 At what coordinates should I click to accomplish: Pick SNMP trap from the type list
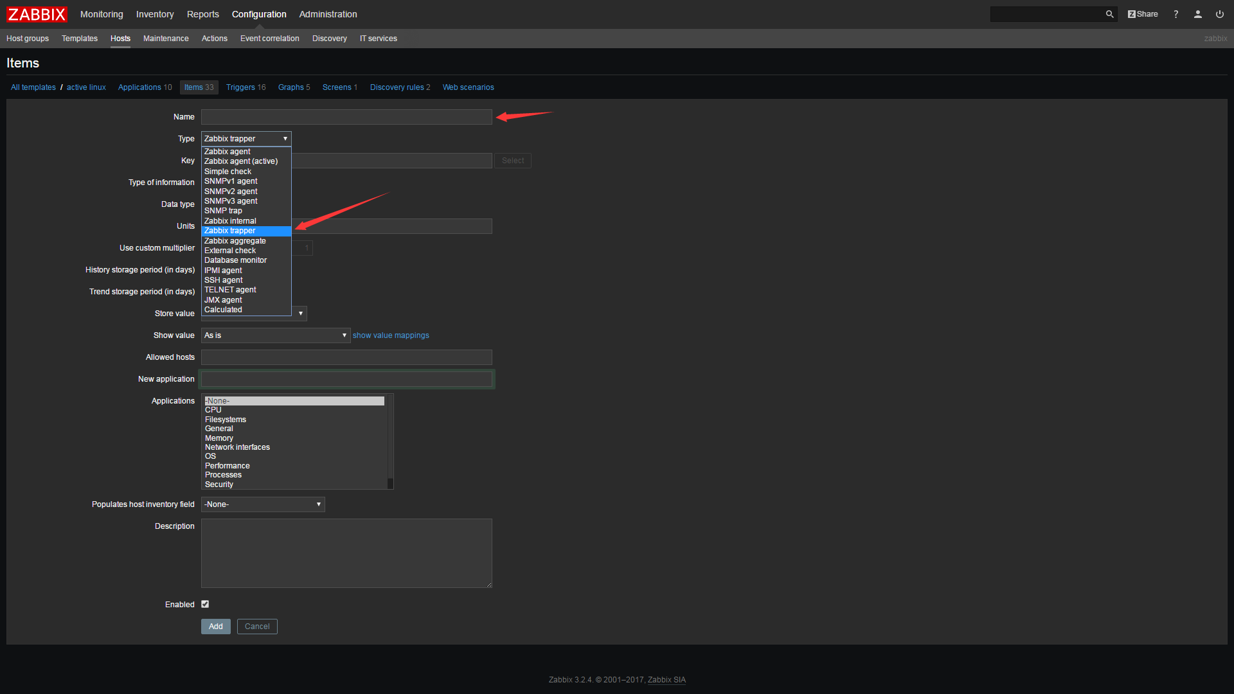click(x=246, y=211)
